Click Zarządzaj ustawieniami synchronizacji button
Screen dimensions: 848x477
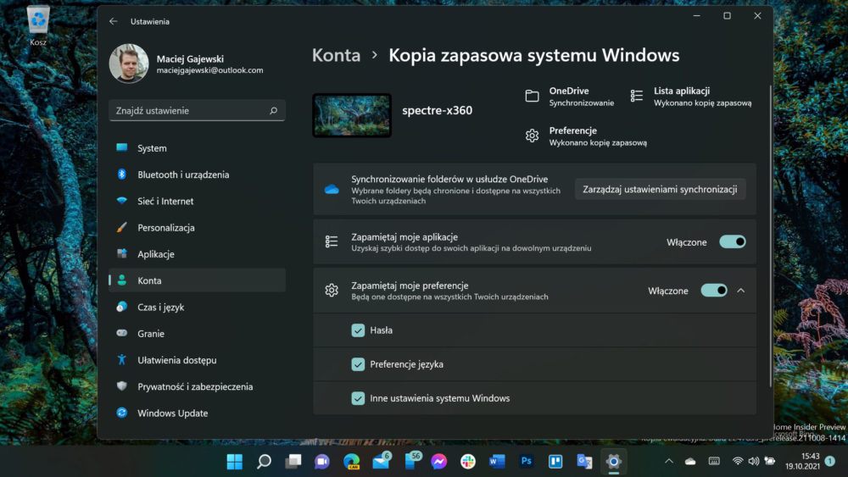click(x=660, y=189)
